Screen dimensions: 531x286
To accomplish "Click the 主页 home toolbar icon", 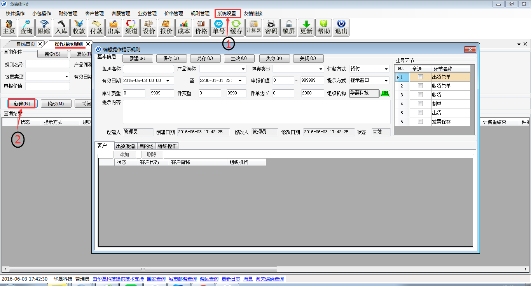I will pos(9,28).
